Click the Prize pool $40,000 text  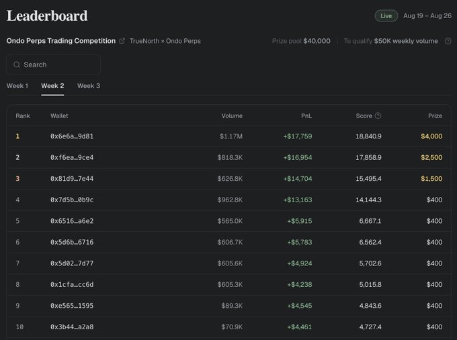click(301, 41)
